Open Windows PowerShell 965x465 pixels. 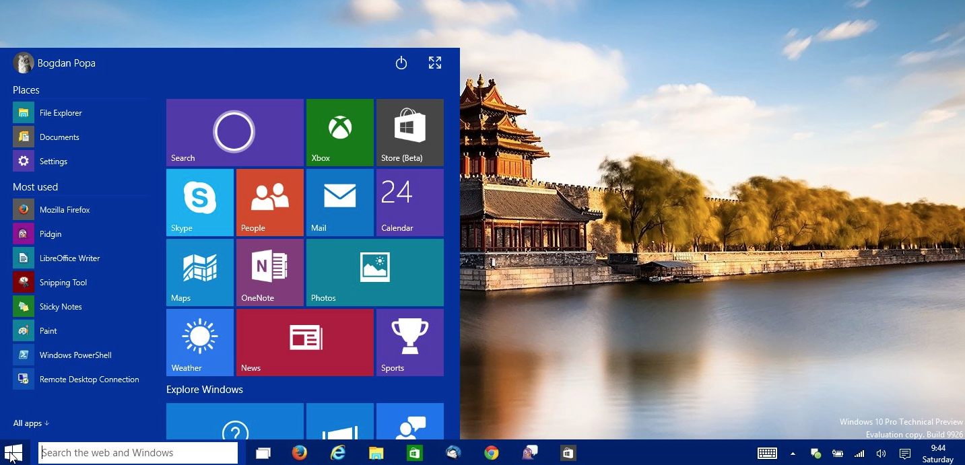click(x=81, y=355)
